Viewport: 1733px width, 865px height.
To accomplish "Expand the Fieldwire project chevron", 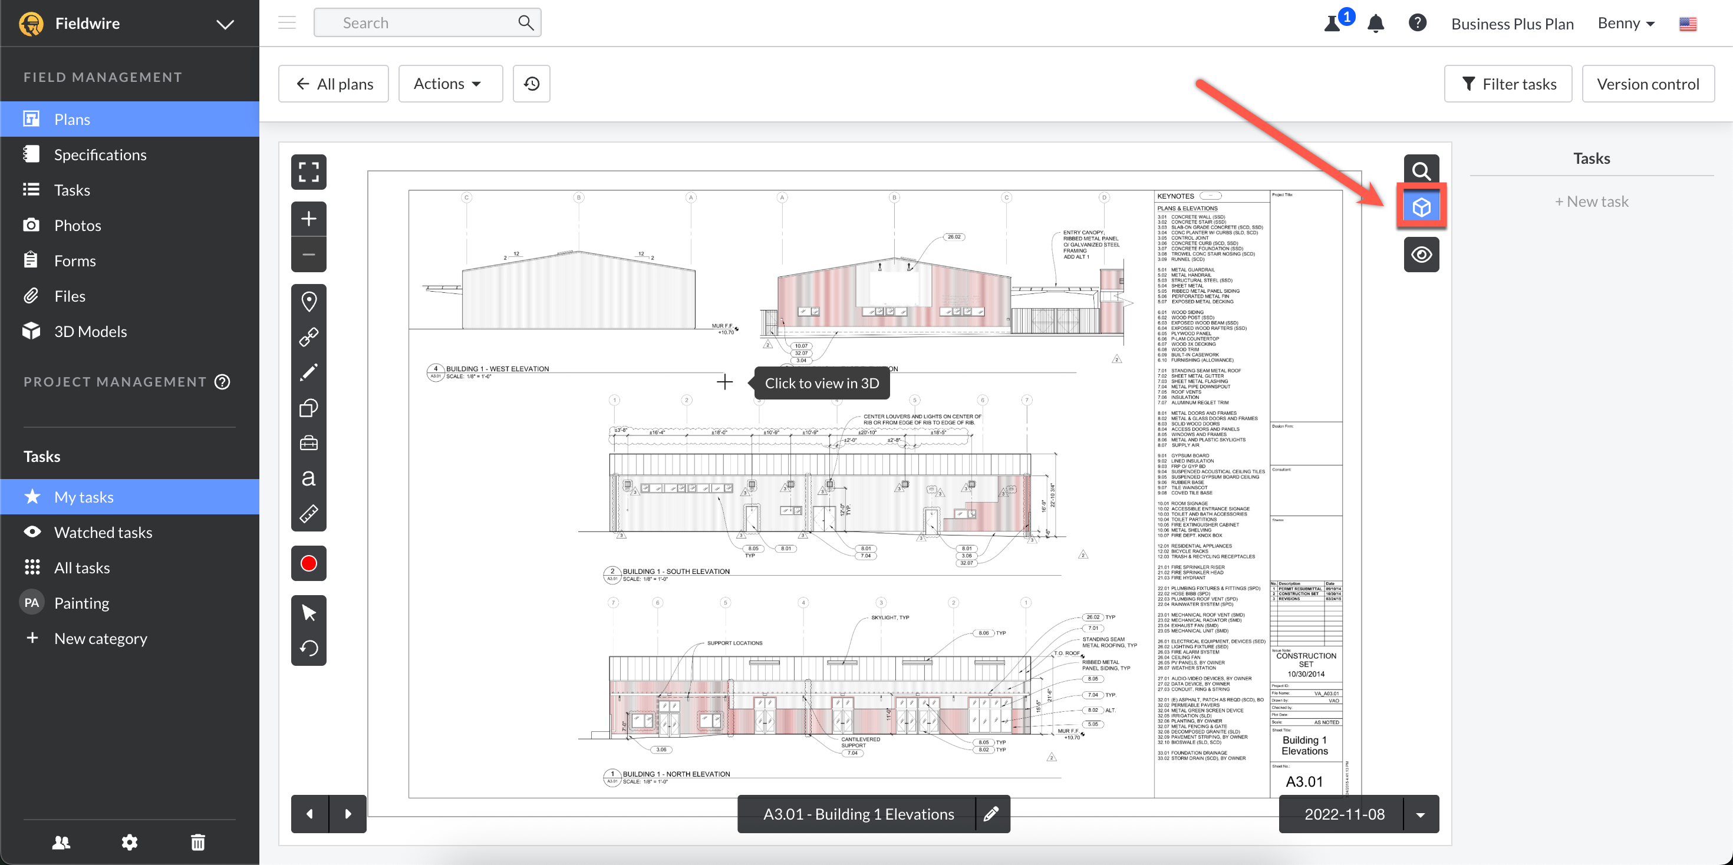I will [225, 24].
